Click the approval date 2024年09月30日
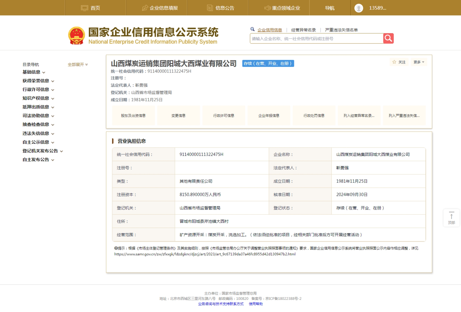The height and width of the screenshot is (312, 461). tap(352, 195)
